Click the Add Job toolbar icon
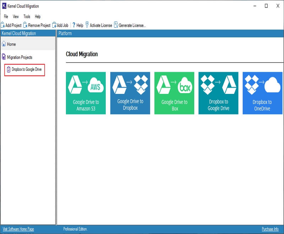Viewport: 284px width, 234px height. point(54,25)
